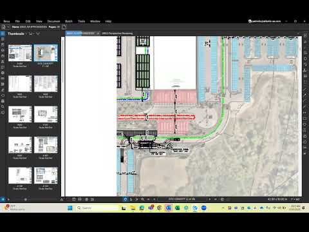Image resolution: width=309 pixels, height=232 pixels.
Task: Adjust the thumbnail size slider handle
Action: click(26, 199)
